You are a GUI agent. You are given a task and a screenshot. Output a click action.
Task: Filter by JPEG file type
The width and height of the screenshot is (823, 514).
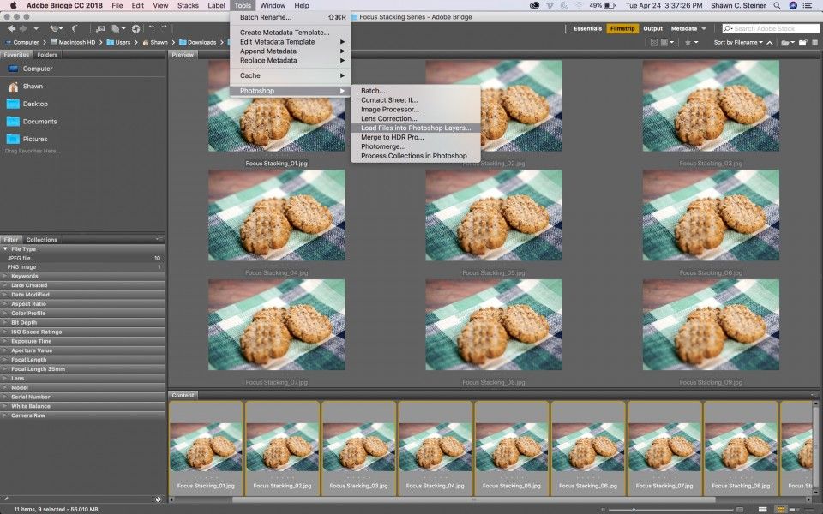[82, 258]
